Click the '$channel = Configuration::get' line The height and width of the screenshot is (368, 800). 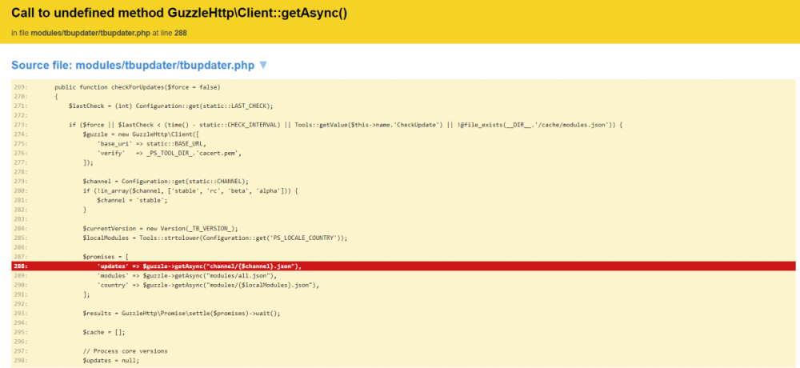[165, 181]
